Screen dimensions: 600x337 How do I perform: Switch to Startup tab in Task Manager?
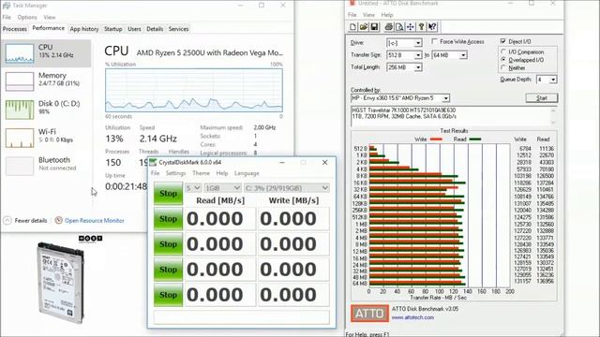(x=113, y=29)
